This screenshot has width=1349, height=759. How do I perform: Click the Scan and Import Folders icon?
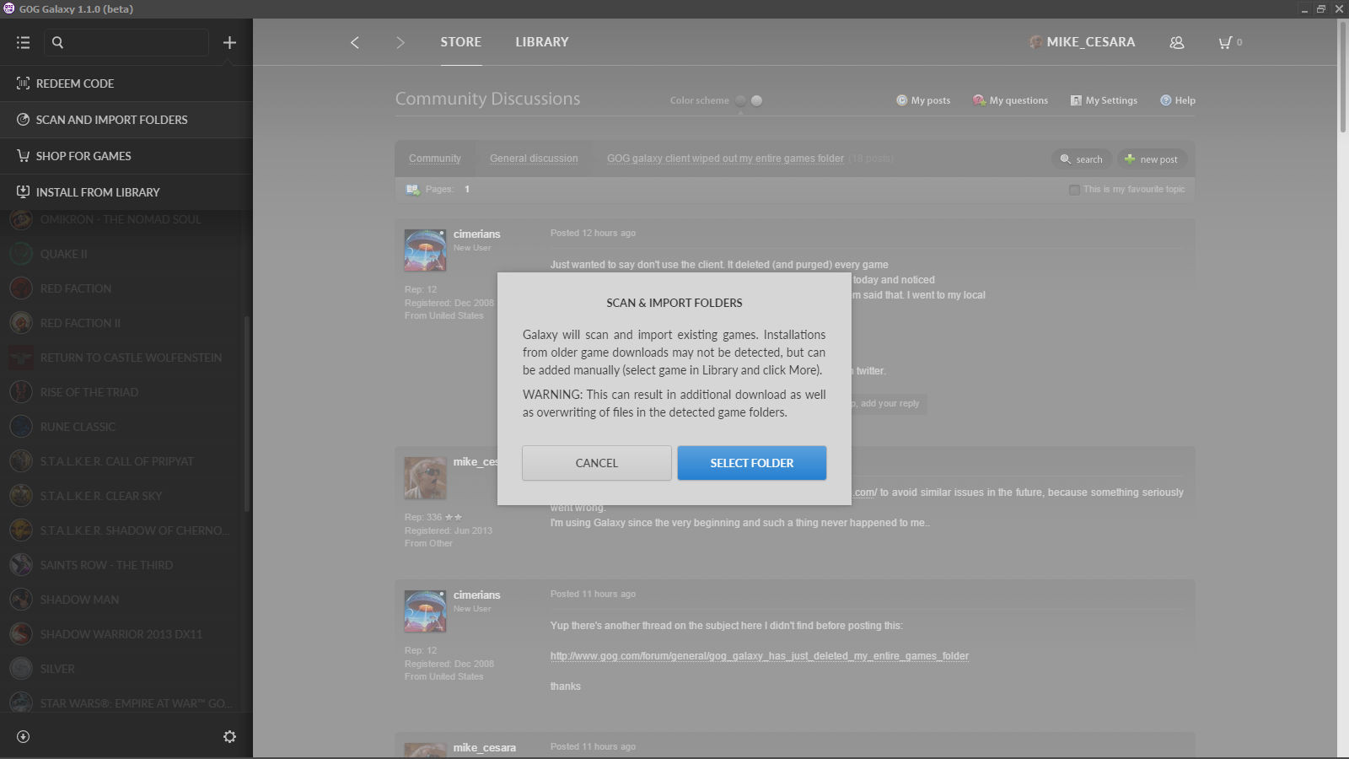23,120
